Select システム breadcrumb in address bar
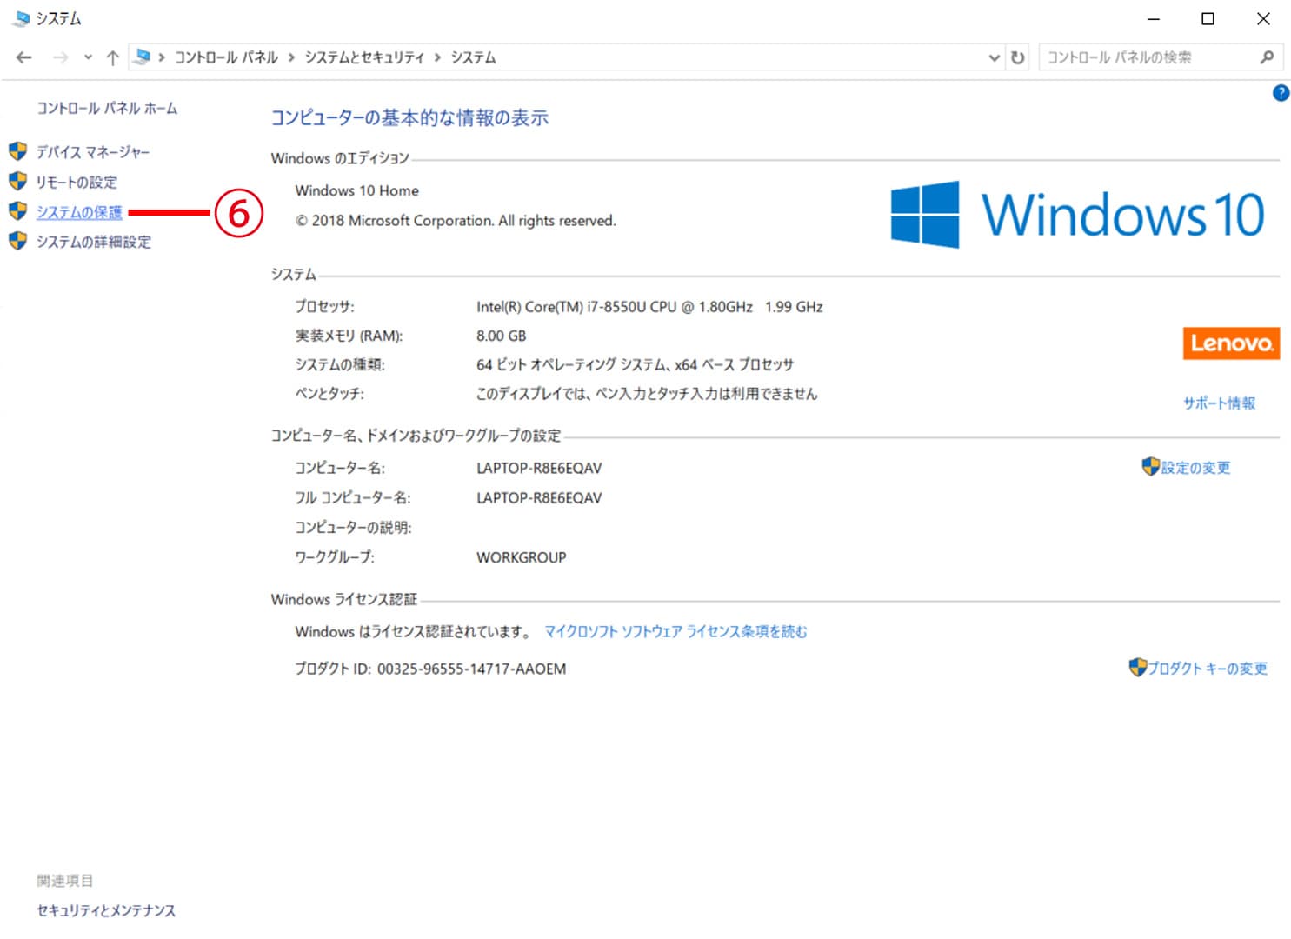Image resolution: width=1291 pixels, height=939 pixels. pyautogui.click(x=473, y=57)
